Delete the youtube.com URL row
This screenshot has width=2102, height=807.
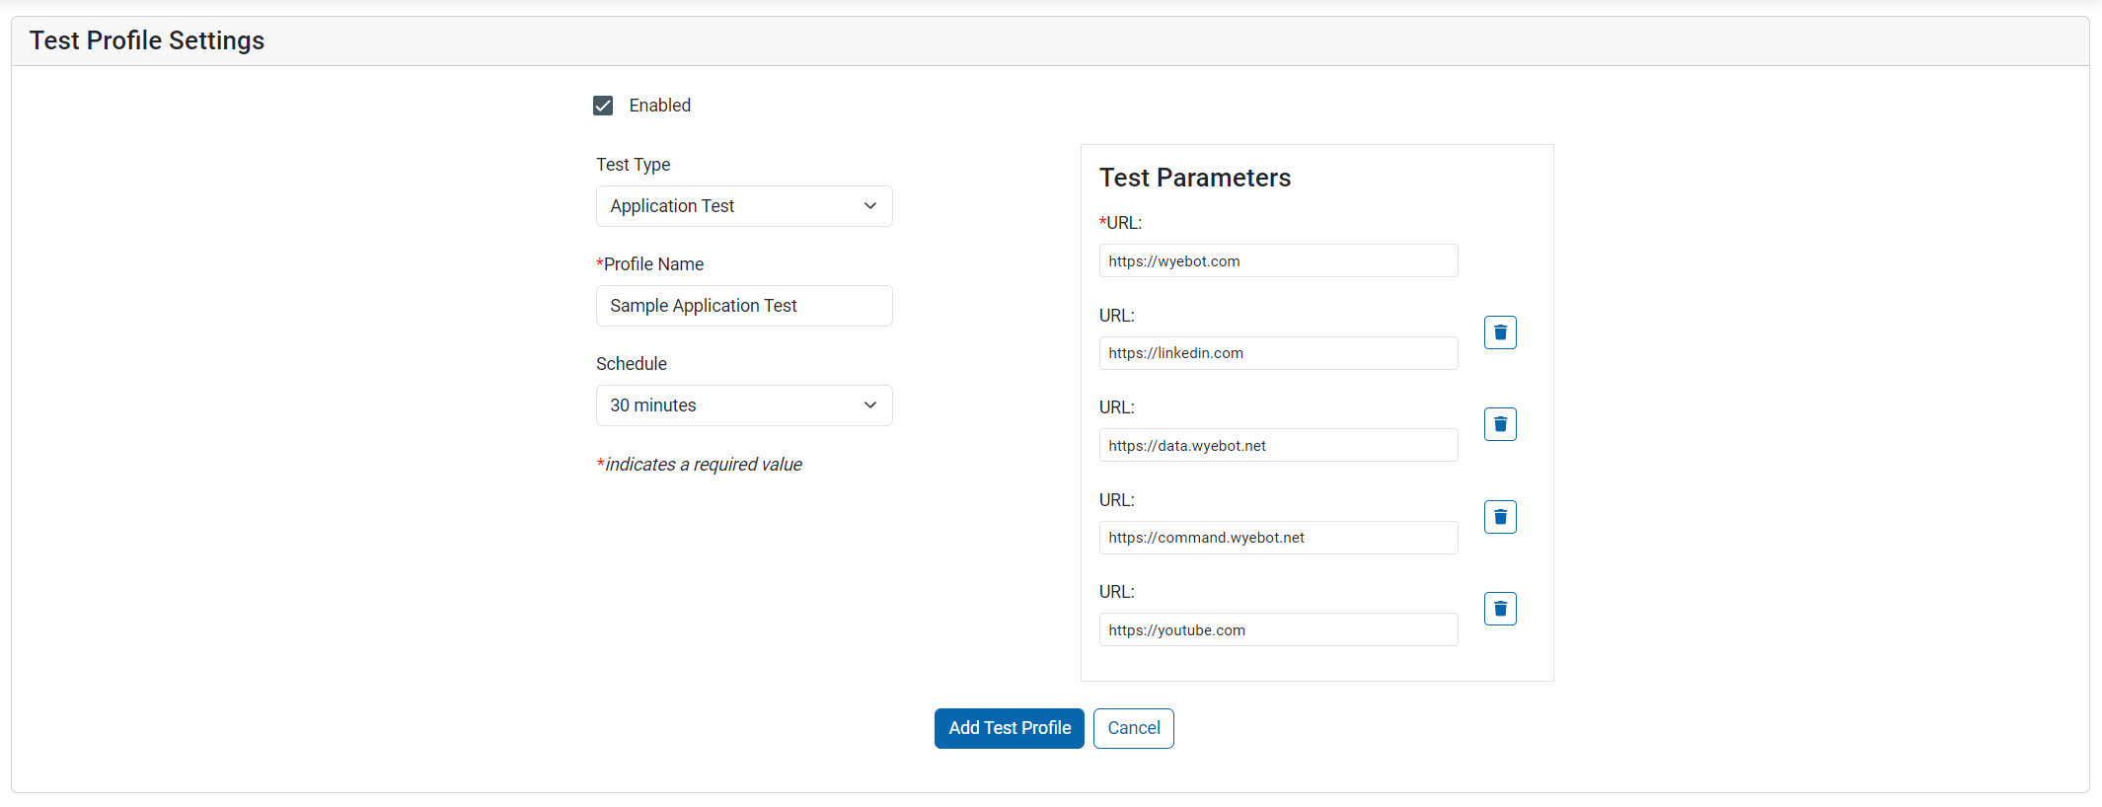coord(1500,609)
